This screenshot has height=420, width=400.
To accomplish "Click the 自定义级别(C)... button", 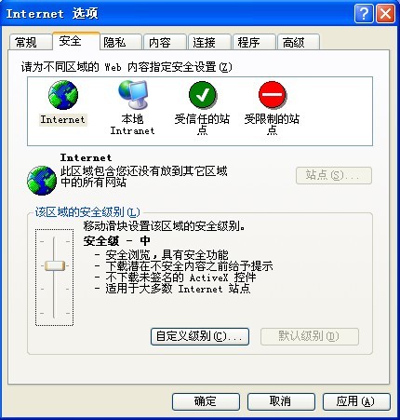I will click(200, 336).
